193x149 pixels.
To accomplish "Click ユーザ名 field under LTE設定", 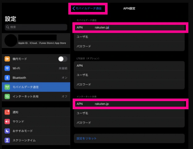I will tap(129, 75).
